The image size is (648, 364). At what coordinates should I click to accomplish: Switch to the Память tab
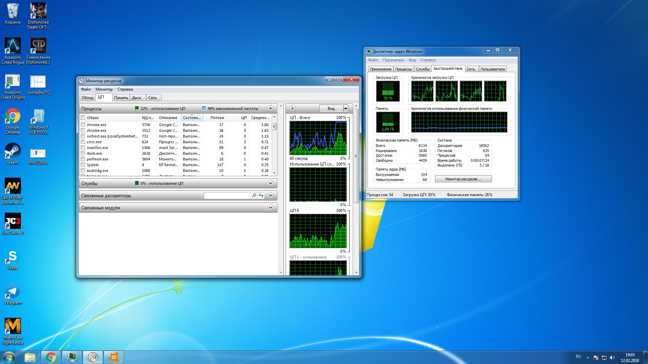click(121, 98)
